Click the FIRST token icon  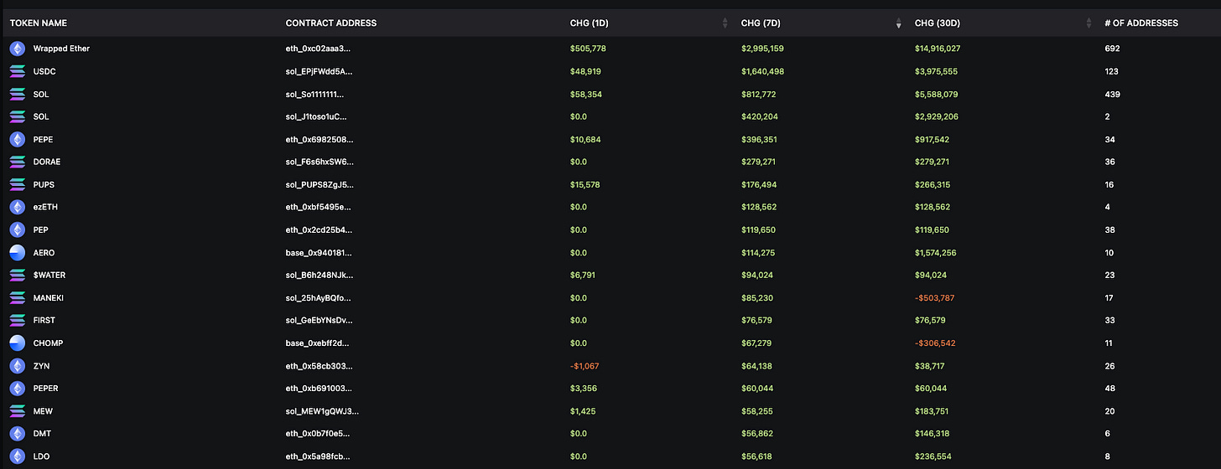(18, 320)
